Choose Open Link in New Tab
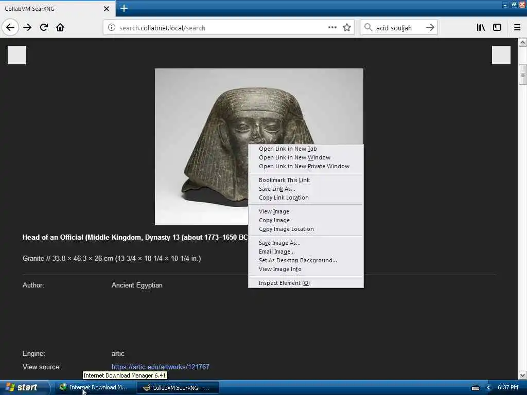Image resolution: width=527 pixels, height=395 pixels. [306, 149]
